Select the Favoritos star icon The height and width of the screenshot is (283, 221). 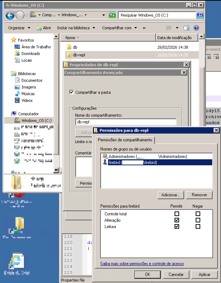[x=13, y=40]
